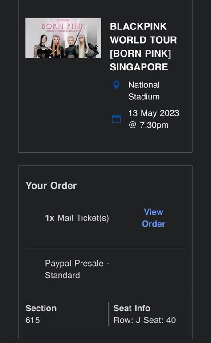Click the Paypal Presale - Standard label
Image resolution: width=211 pixels, height=343 pixels.
(x=77, y=269)
